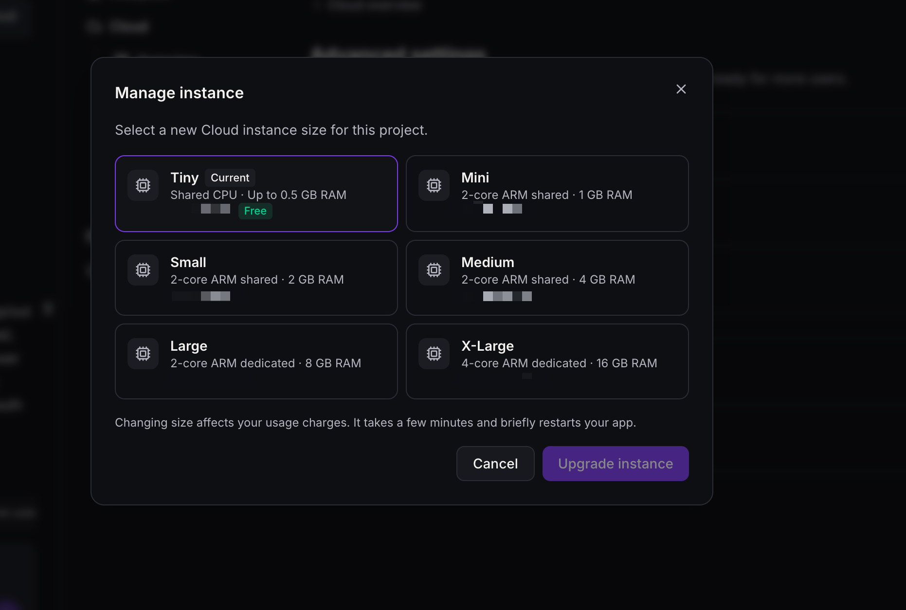
Task: Click the Tiny instance chip icon
Action: point(143,185)
